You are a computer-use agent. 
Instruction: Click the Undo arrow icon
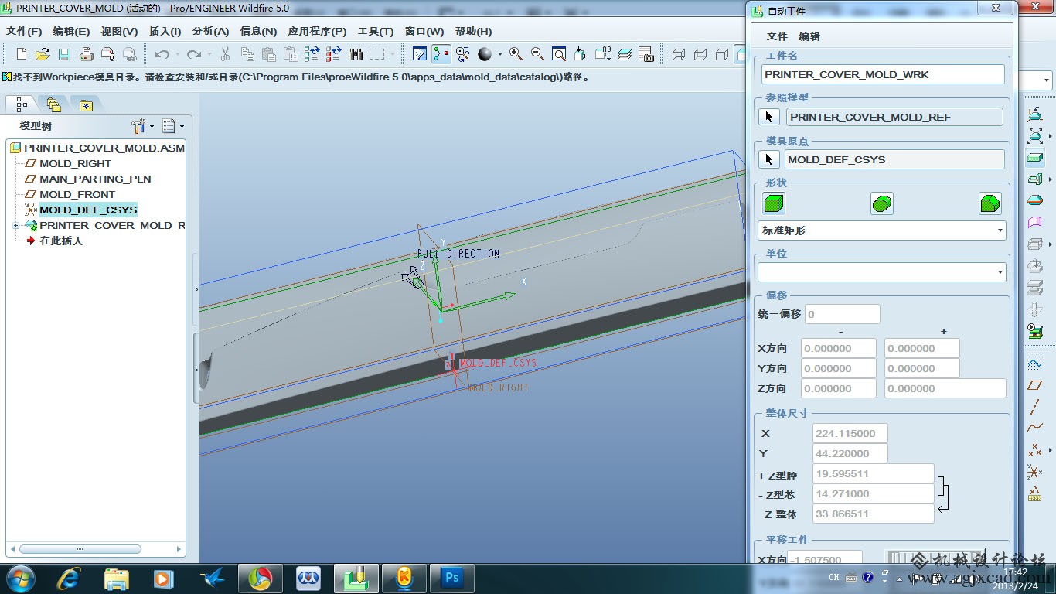coord(162,54)
